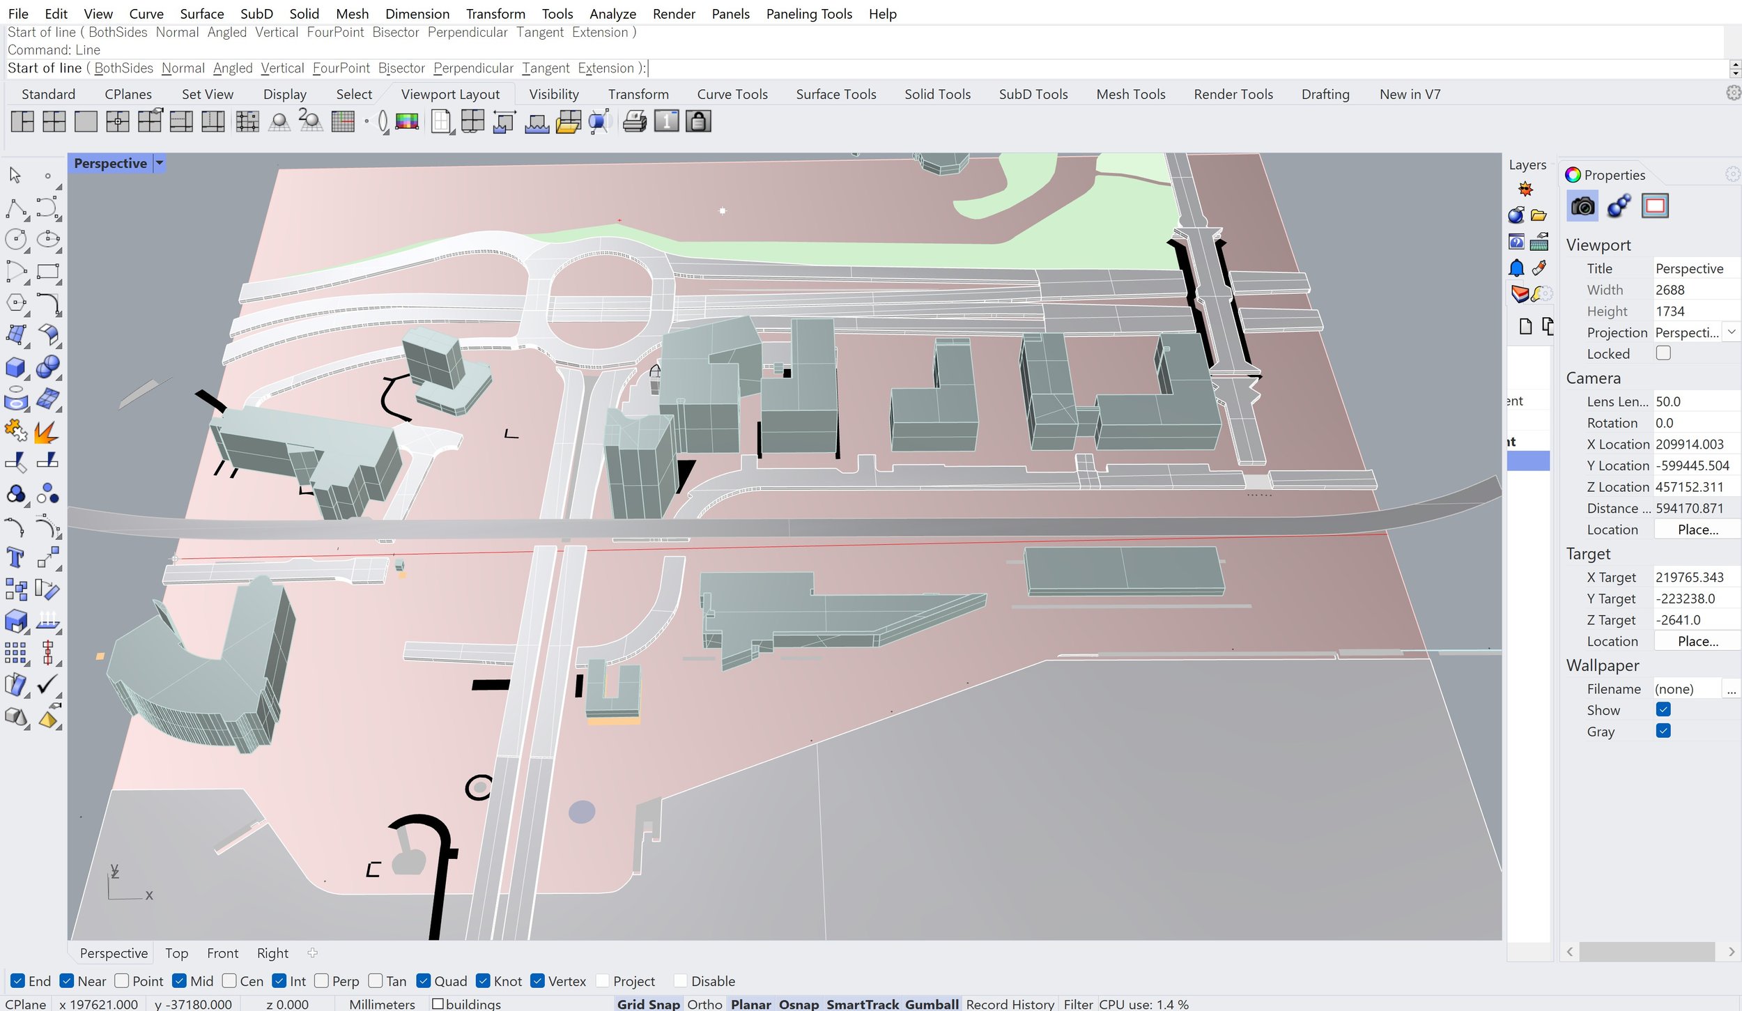
Task: Click the blue Notifications bell icon
Action: point(1516,268)
